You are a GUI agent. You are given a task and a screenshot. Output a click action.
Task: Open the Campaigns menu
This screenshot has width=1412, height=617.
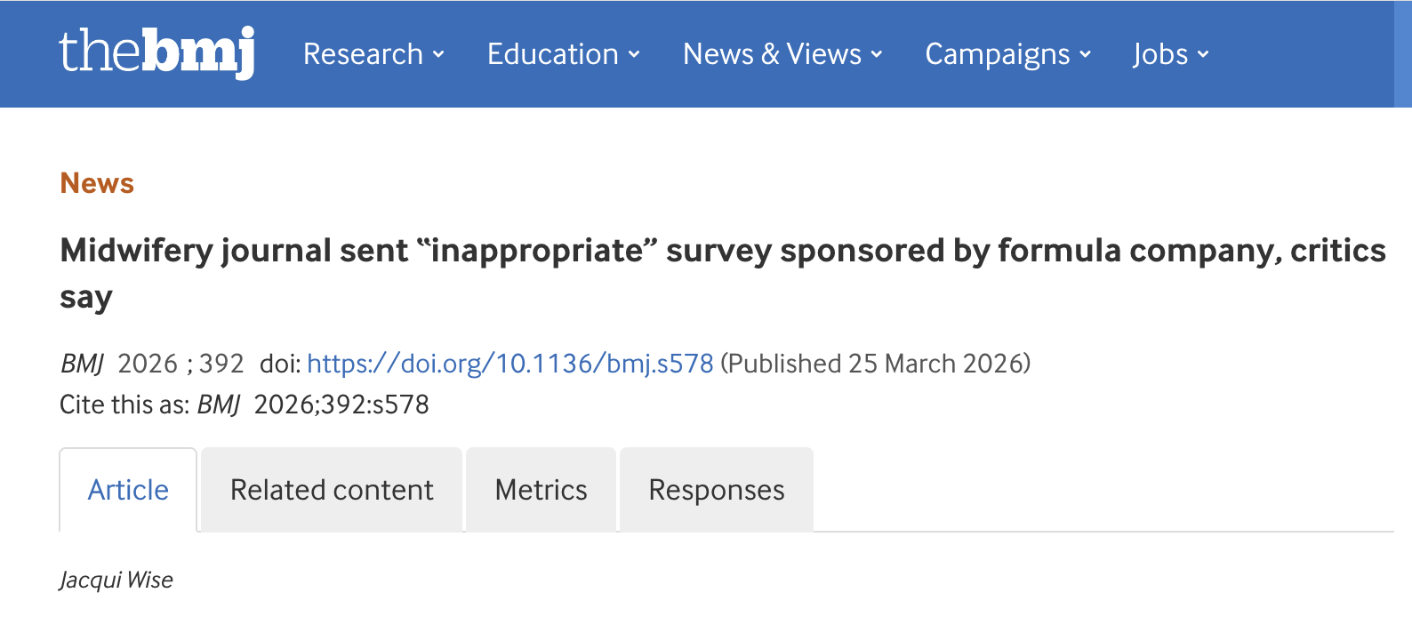coord(997,54)
